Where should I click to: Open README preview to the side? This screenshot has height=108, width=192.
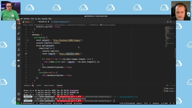pos(168,22)
